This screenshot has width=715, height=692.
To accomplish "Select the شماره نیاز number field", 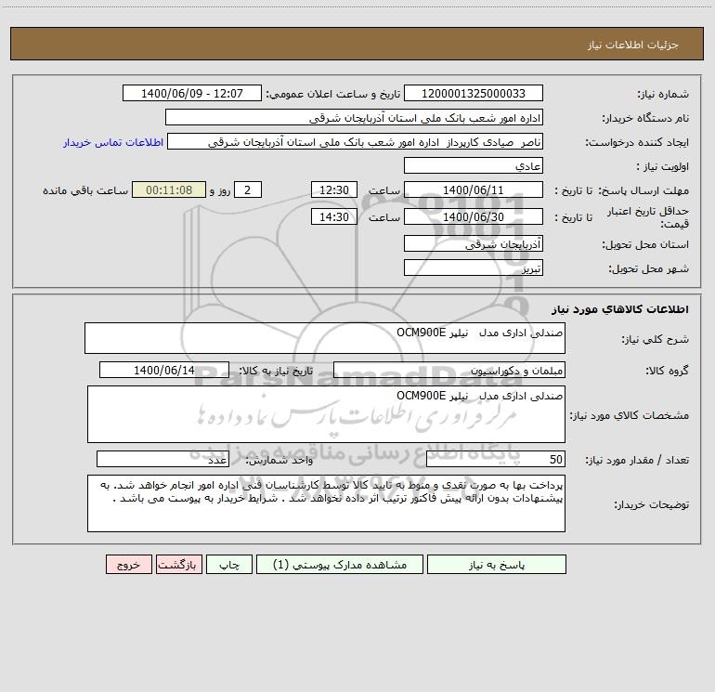I will click(x=474, y=94).
